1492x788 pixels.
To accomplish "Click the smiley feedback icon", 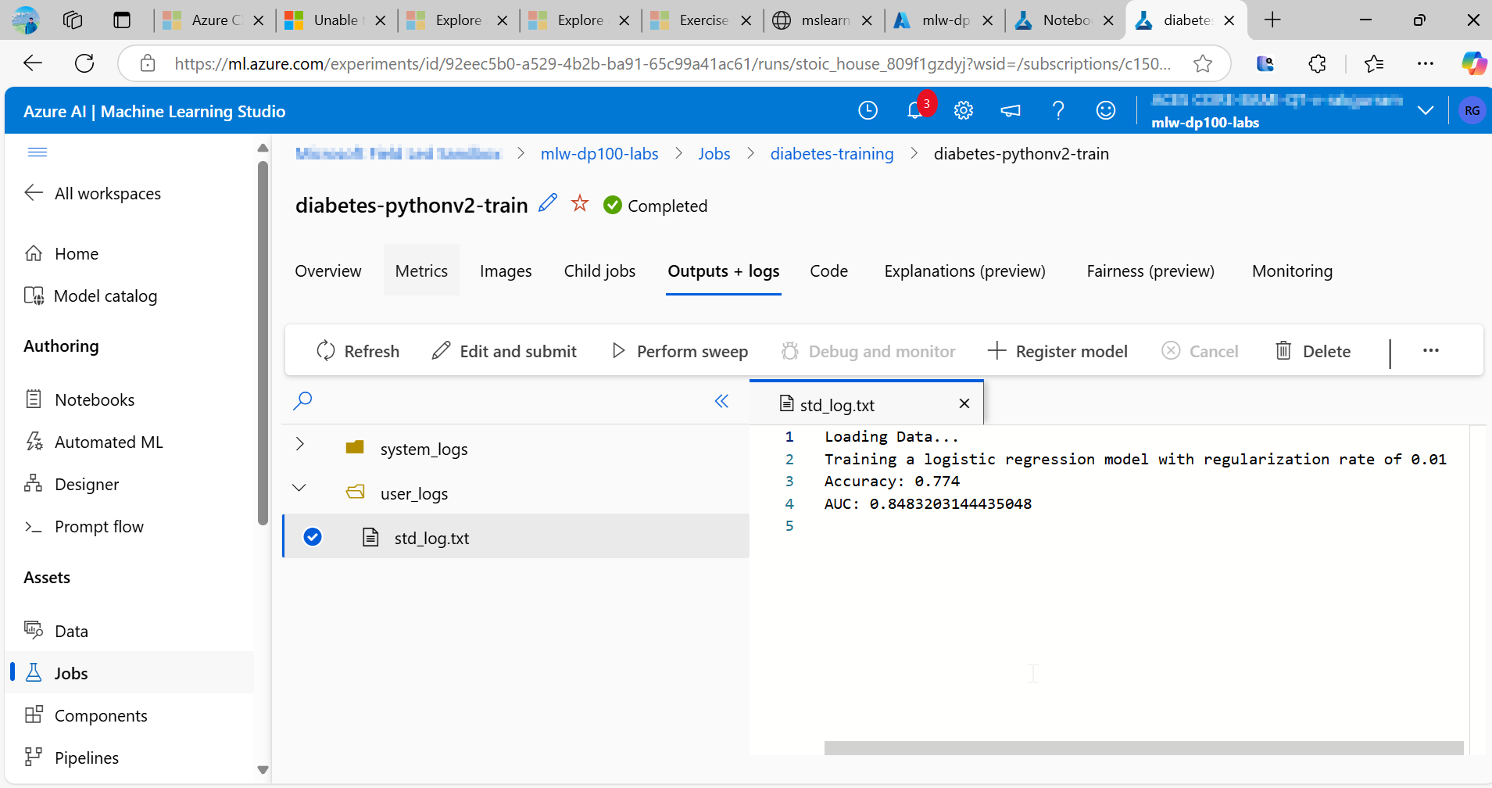I will coord(1106,111).
